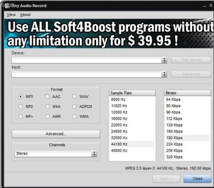Viewport: 214px width, 188px height.
Task: Select the AMR format radio button
Action: 48,116
